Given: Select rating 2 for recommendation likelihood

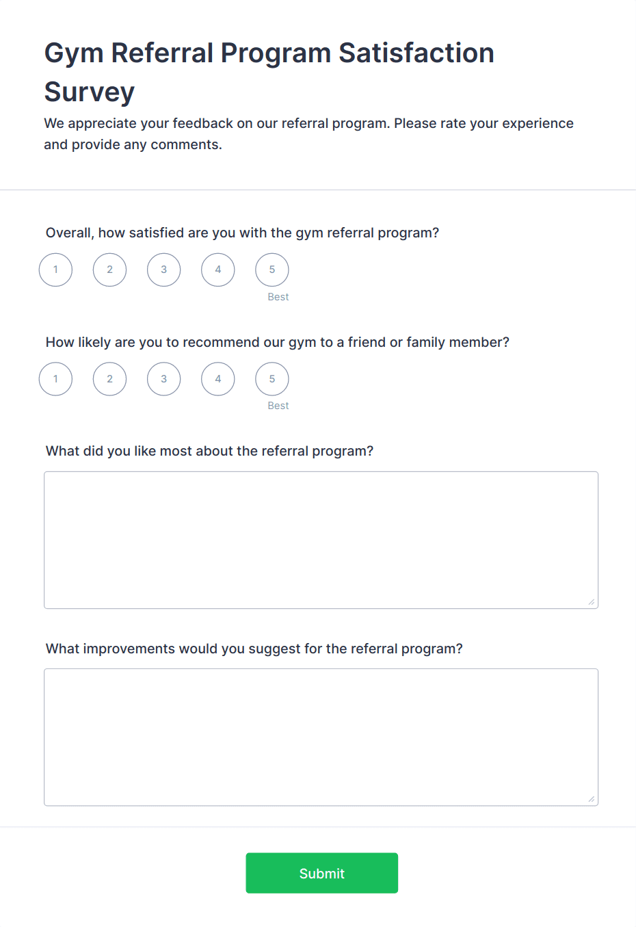Looking at the screenshot, I should (109, 378).
